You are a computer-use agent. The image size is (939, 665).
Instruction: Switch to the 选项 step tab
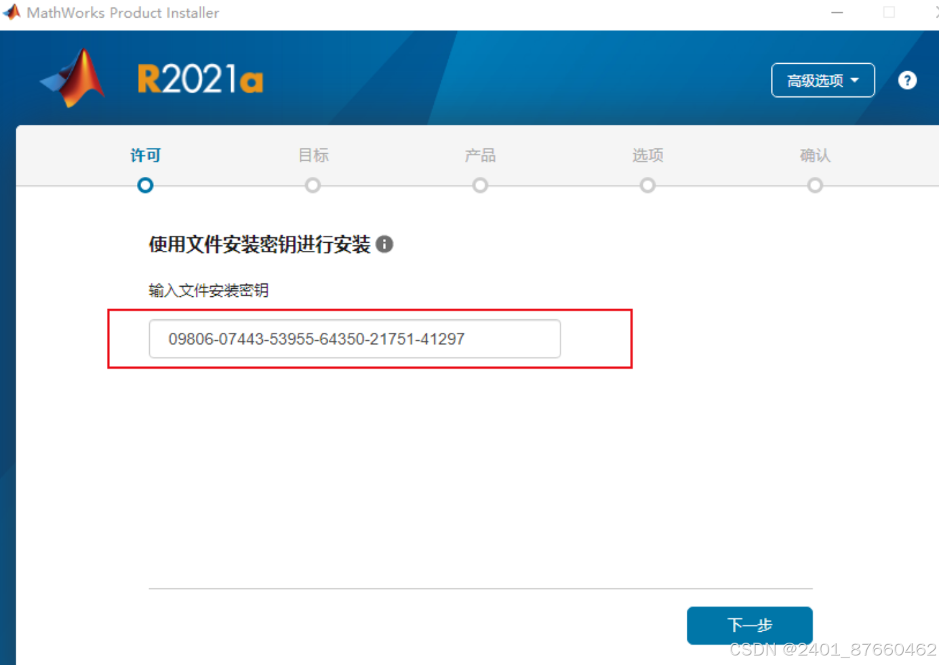[647, 155]
